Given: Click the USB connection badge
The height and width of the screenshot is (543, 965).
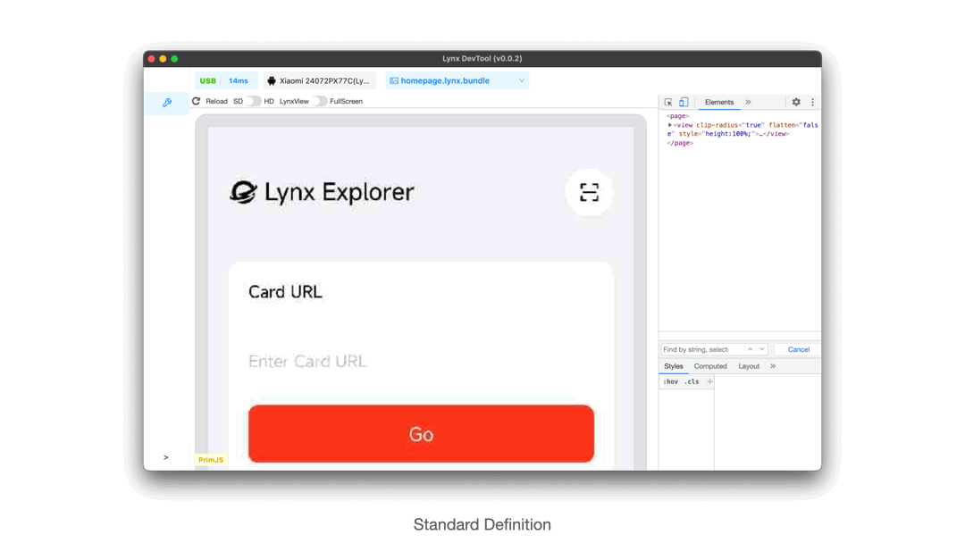Looking at the screenshot, I should click(208, 80).
